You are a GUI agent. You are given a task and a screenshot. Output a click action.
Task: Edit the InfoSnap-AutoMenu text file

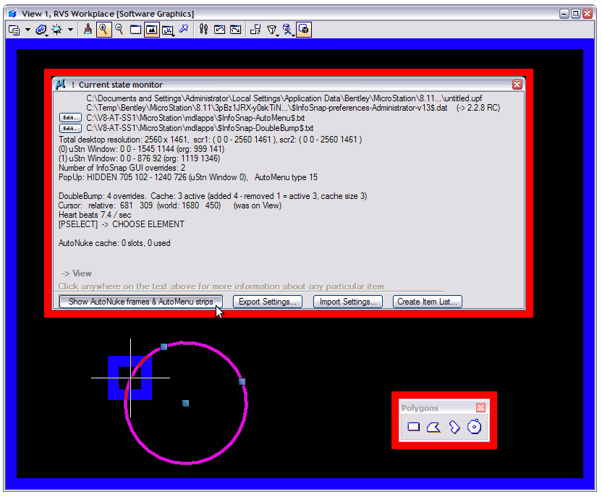tap(70, 118)
